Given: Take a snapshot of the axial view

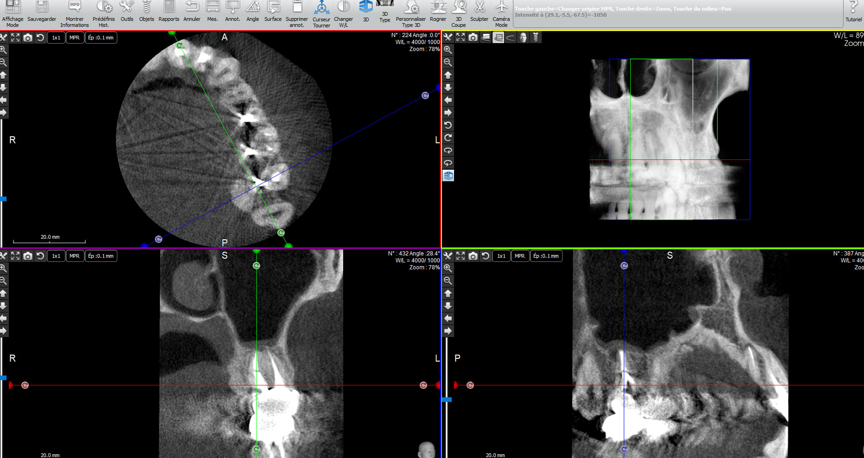Looking at the screenshot, I should point(28,38).
